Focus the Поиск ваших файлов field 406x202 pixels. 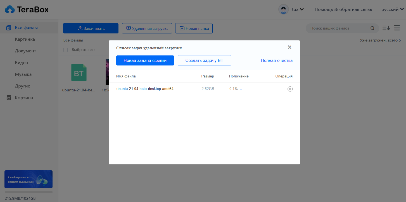click(338, 28)
